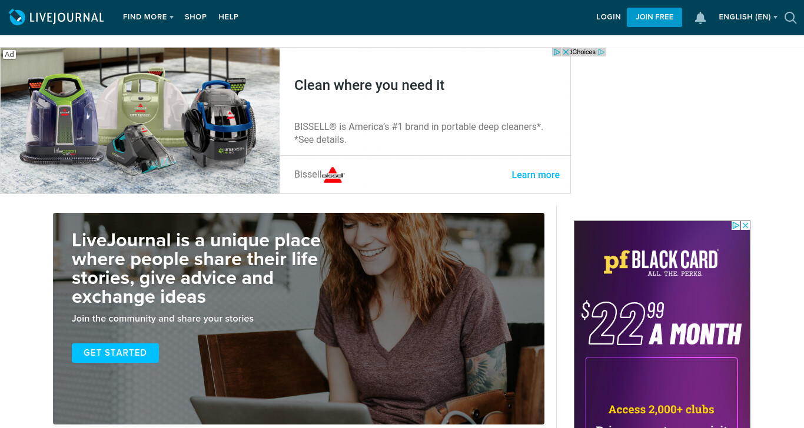Expand the Find More dropdown
The width and height of the screenshot is (804, 428).
[148, 17]
